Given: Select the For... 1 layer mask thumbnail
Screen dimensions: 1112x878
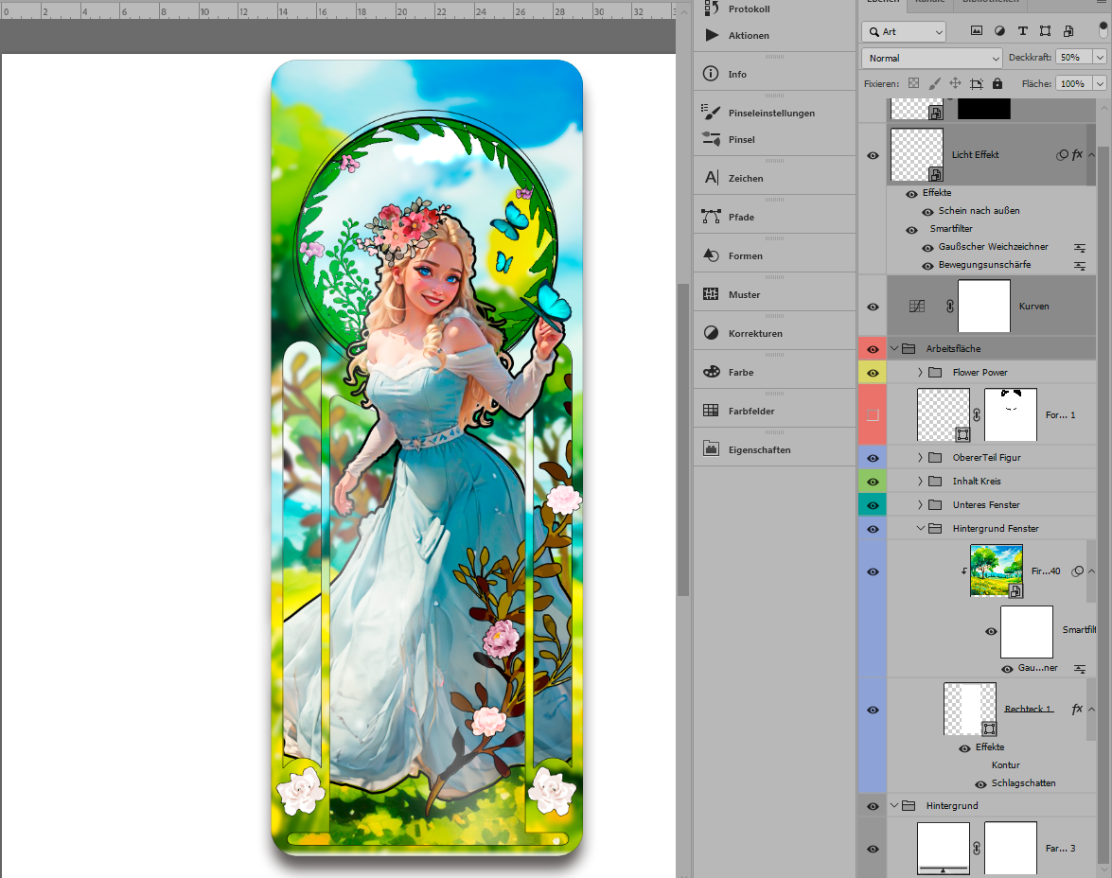Looking at the screenshot, I should 1011,414.
